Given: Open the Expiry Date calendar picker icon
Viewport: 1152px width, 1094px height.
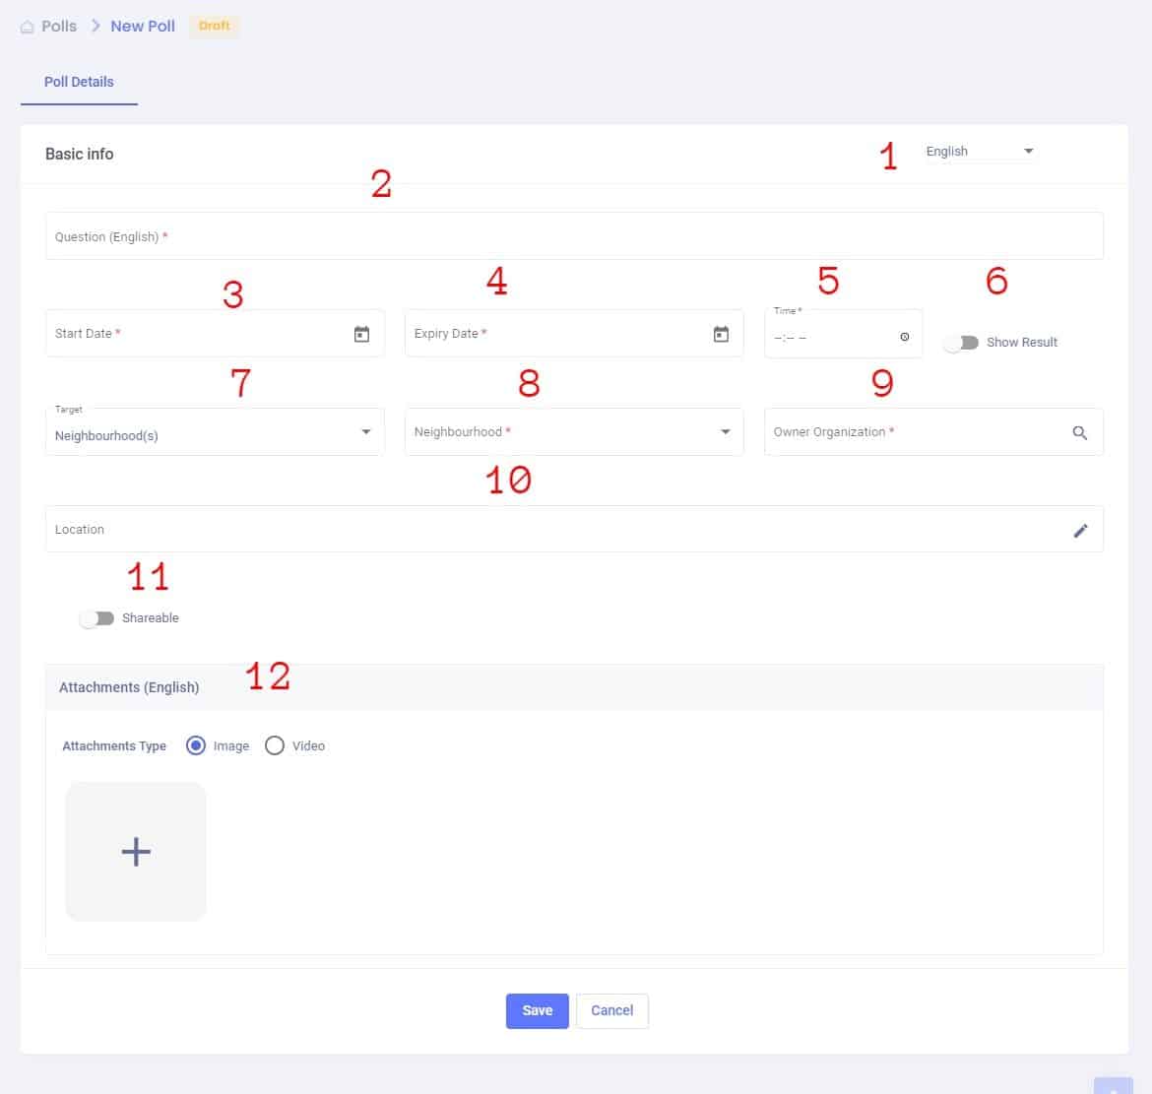Looking at the screenshot, I should pos(721,335).
